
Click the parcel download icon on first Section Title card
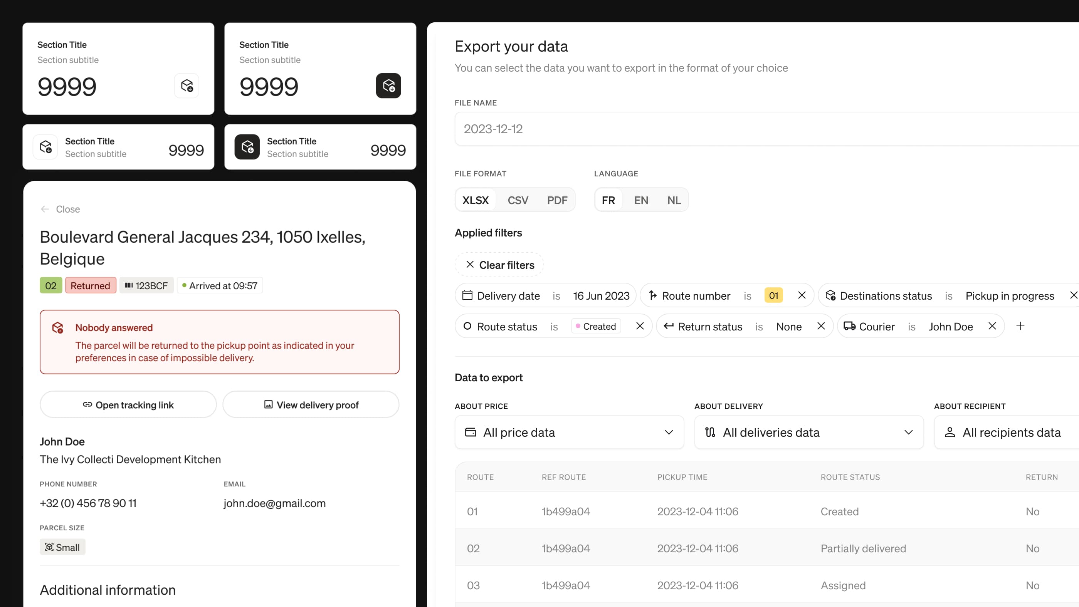[x=187, y=86]
